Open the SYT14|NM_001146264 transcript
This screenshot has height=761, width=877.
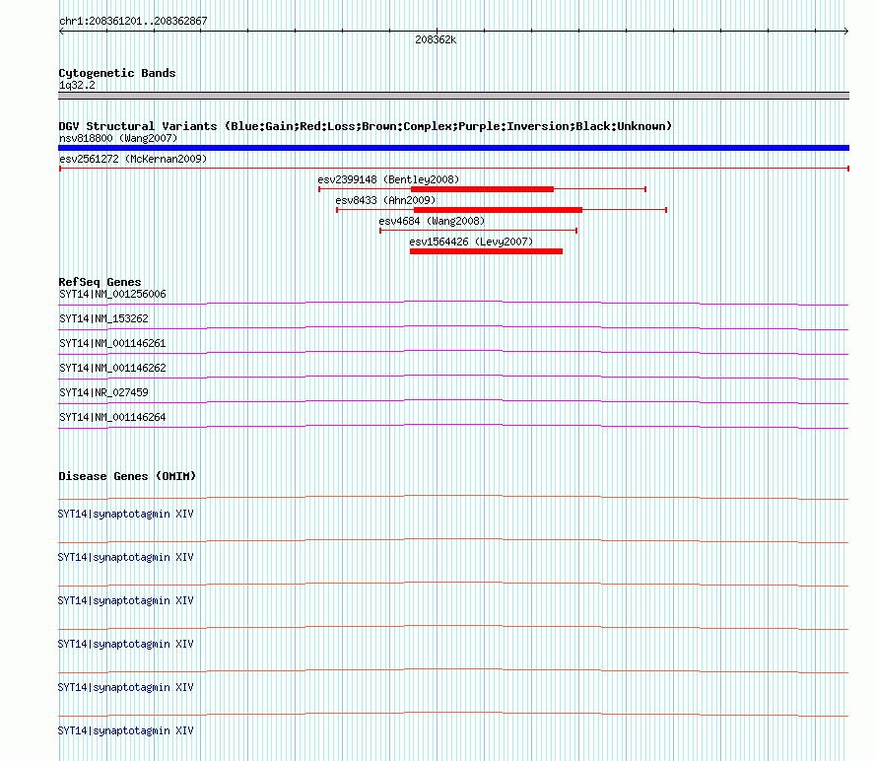(x=112, y=417)
